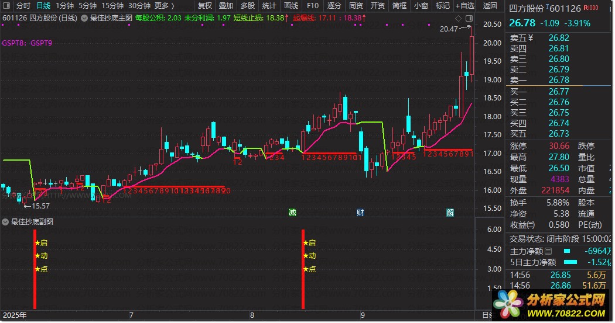Expand 最佳抄底副图 indicator dropdown
Viewport: 615px width, 323px height.
click(x=5, y=222)
